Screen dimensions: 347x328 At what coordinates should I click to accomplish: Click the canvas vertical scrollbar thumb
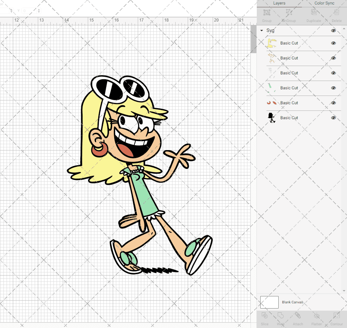coord(253,39)
